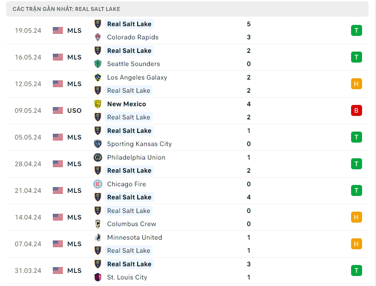This screenshot has height=286, width=376.
Task: Click the 21.04.24 match date
Action: (28, 191)
